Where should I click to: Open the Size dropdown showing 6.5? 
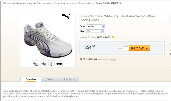pos(95,31)
